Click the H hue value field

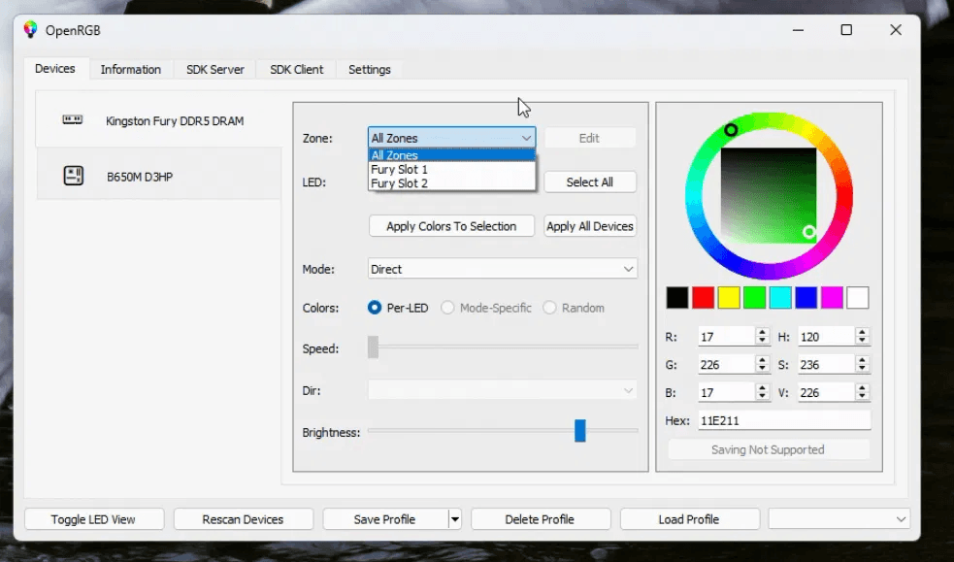pos(827,337)
